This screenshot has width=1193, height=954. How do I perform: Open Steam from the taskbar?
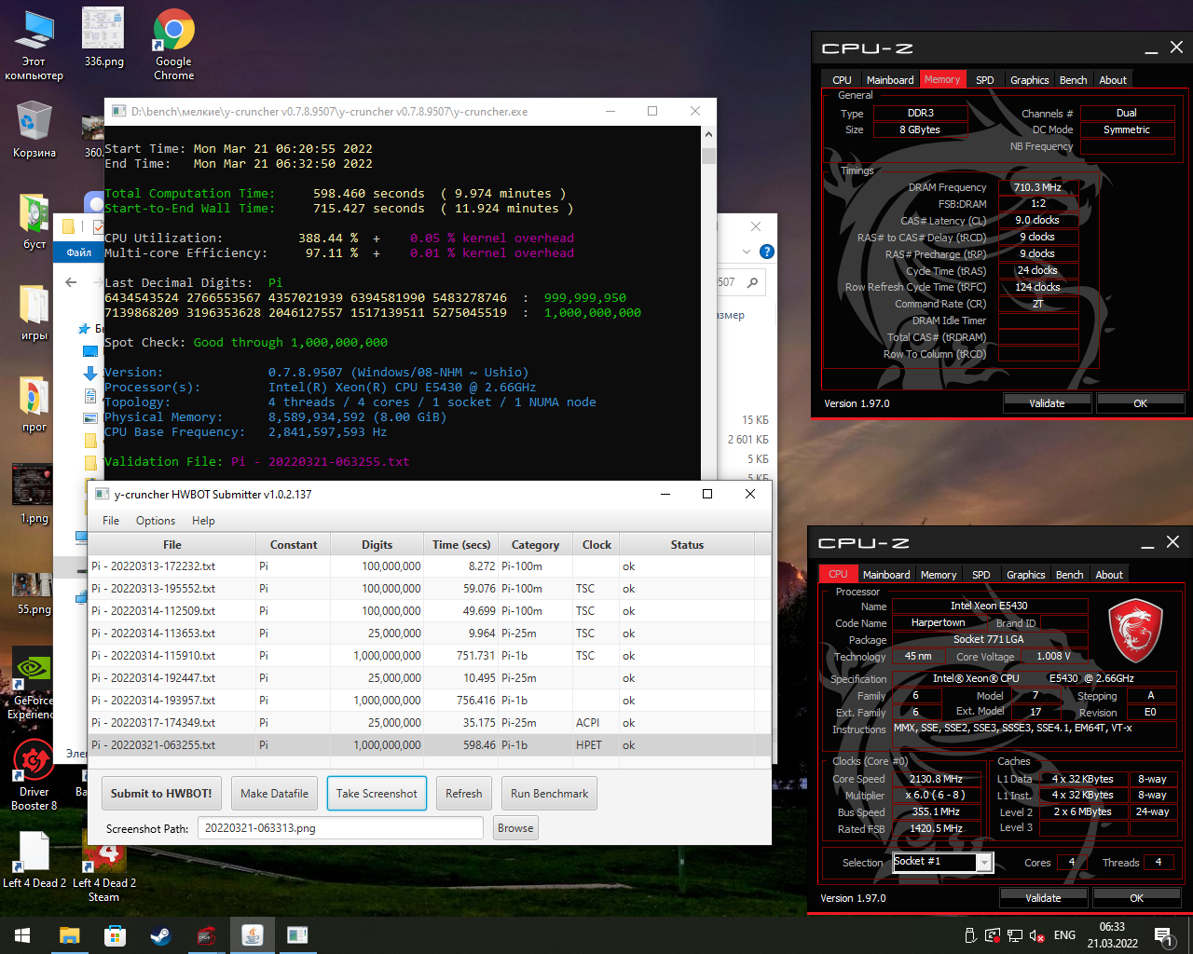(x=160, y=935)
